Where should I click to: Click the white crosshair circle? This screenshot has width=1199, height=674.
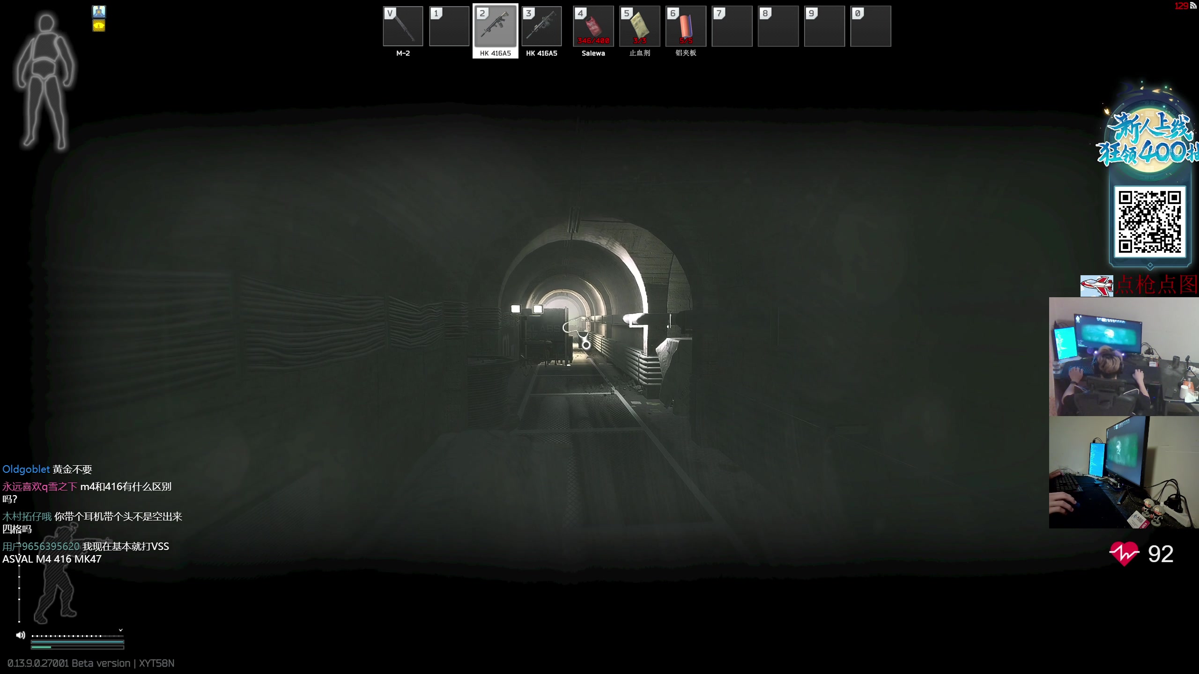[x=586, y=345]
